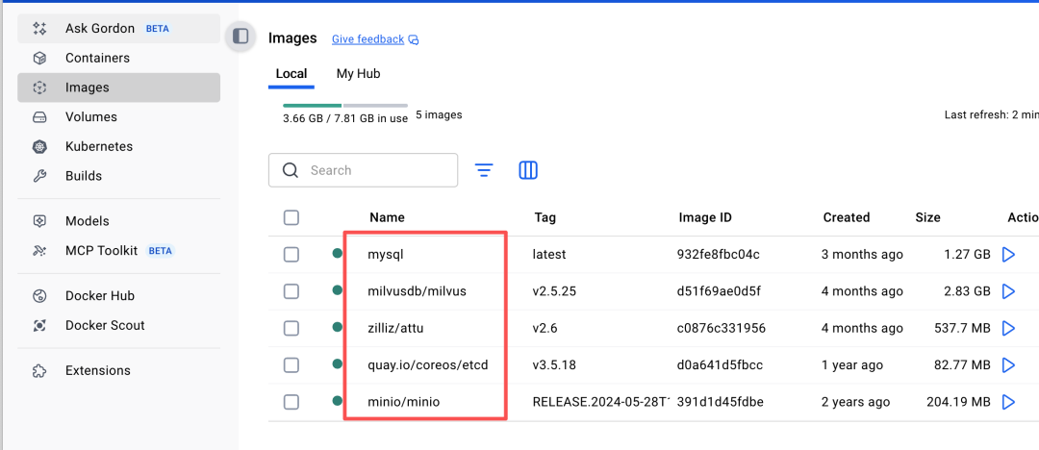Click the green status dot for mysql
The image size is (1039, 450).
pyautogui.click(x=338, y=253)
